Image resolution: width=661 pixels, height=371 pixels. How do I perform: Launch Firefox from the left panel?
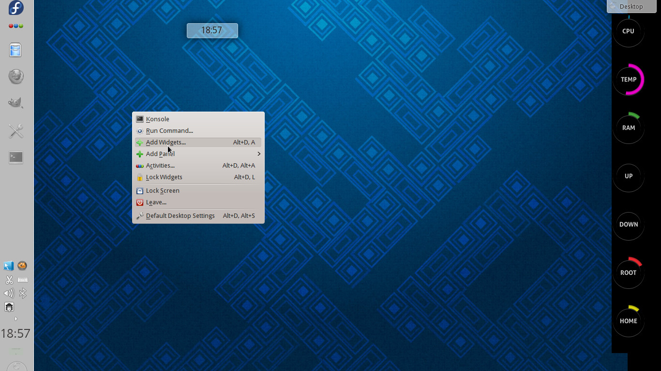[16, 76]
